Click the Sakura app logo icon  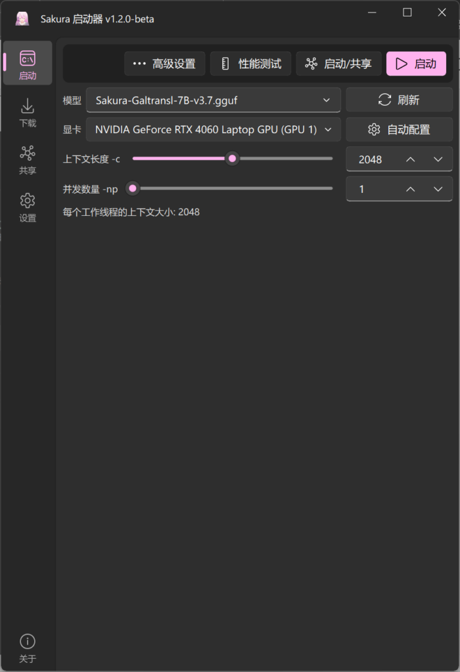pos(22,18)
